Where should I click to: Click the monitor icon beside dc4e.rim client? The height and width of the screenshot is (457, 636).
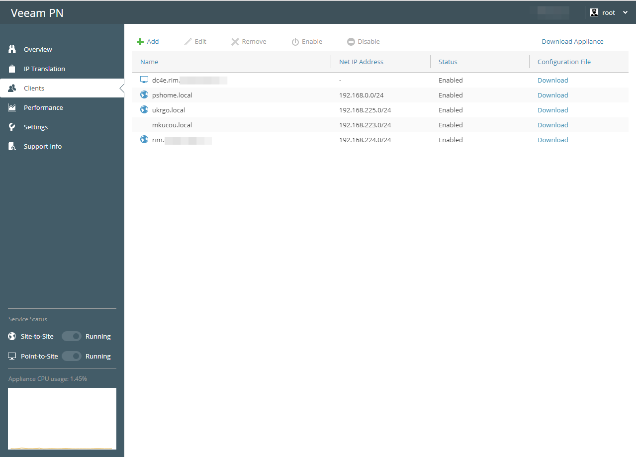pyautogui.click(x=144, y=80)
